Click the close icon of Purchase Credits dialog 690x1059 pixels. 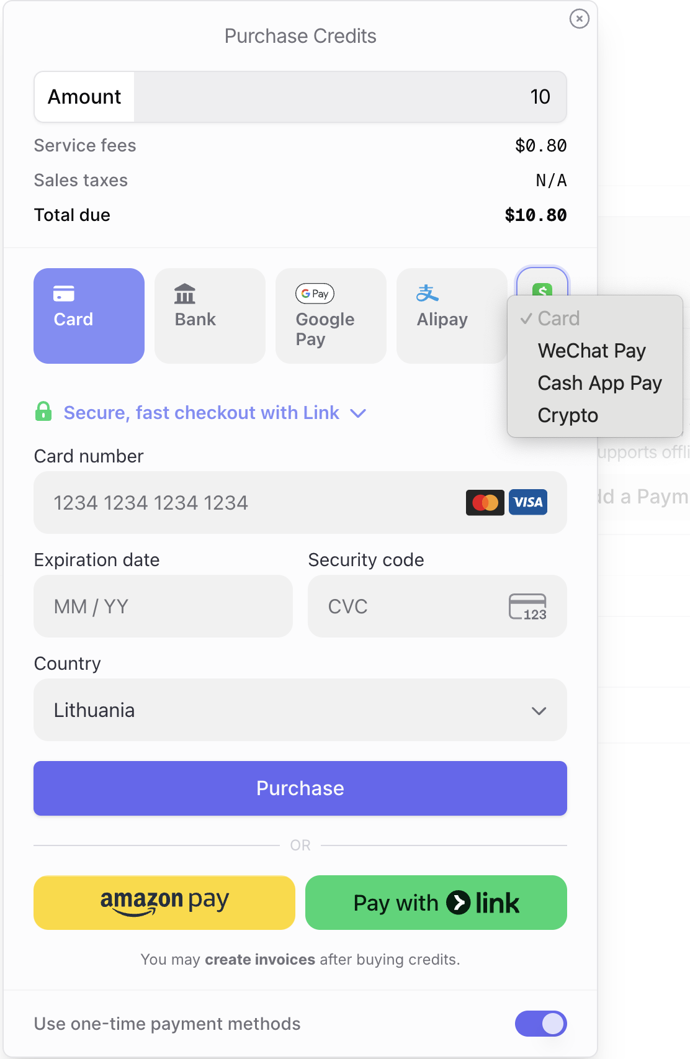coord(579,19)
